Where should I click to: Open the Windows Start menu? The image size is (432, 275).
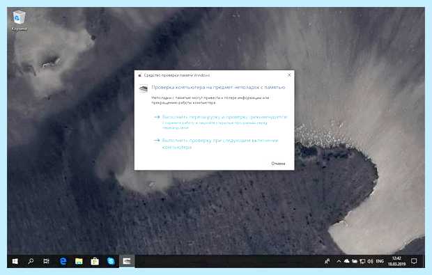pos(15,261)
